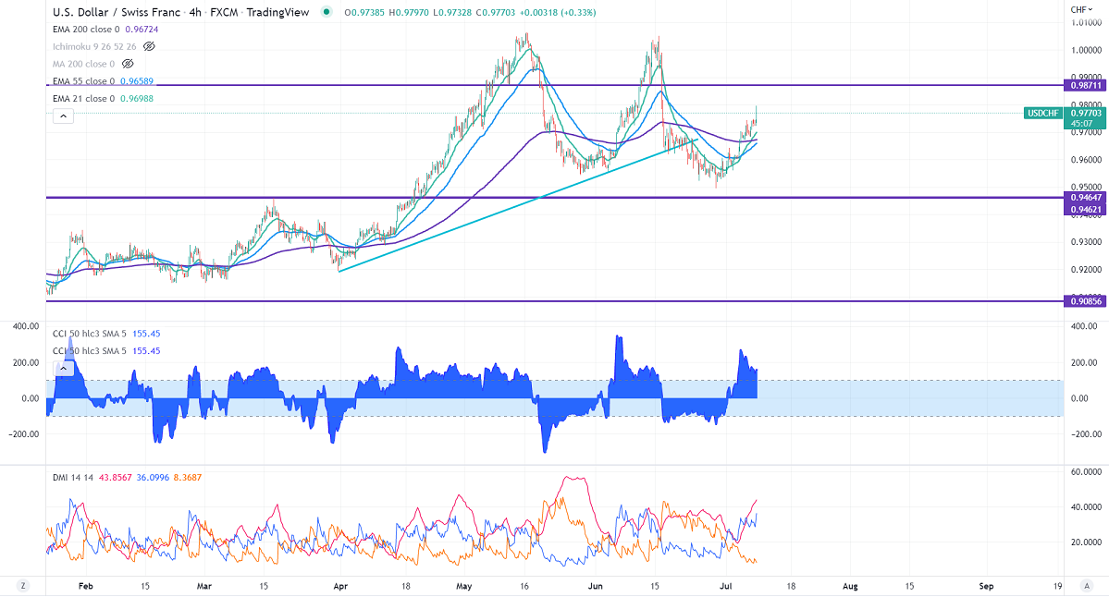Show the hidden MA 200 indicator via eye icon
The height and width of the screenshot is (597, 1109).
pos(128,64)
